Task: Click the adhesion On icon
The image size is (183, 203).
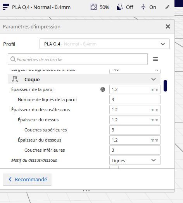Action: (x=143, y=7)
